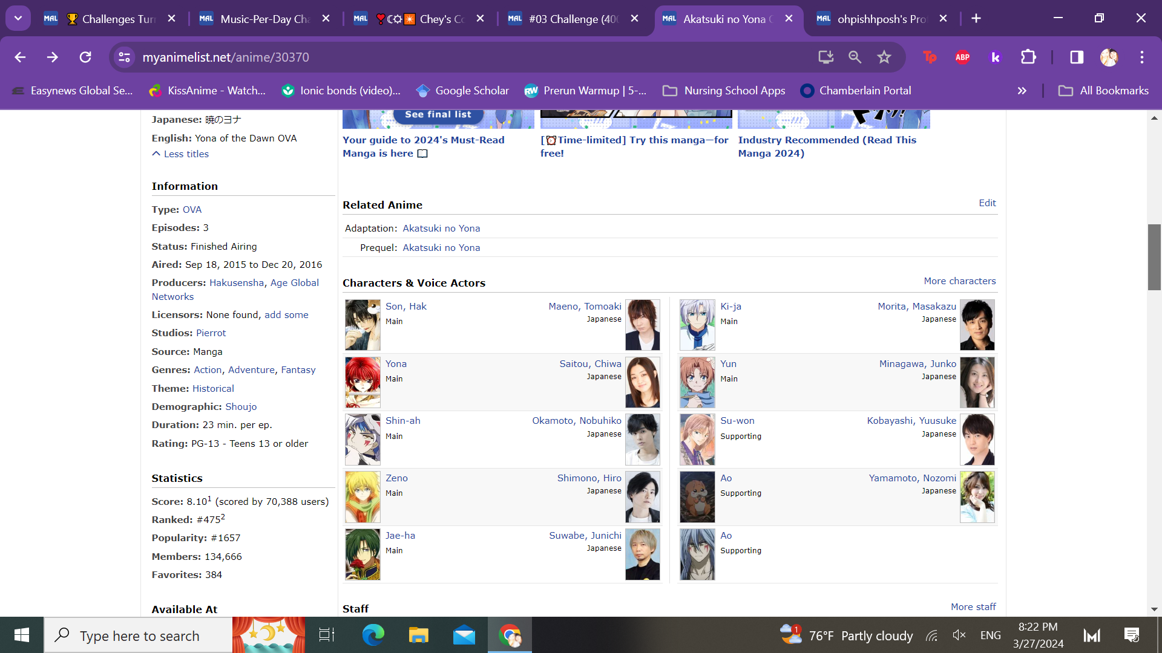Open Your guide to 2024's Must-Read Manga
1162x653 pixels.
[423, 146]
